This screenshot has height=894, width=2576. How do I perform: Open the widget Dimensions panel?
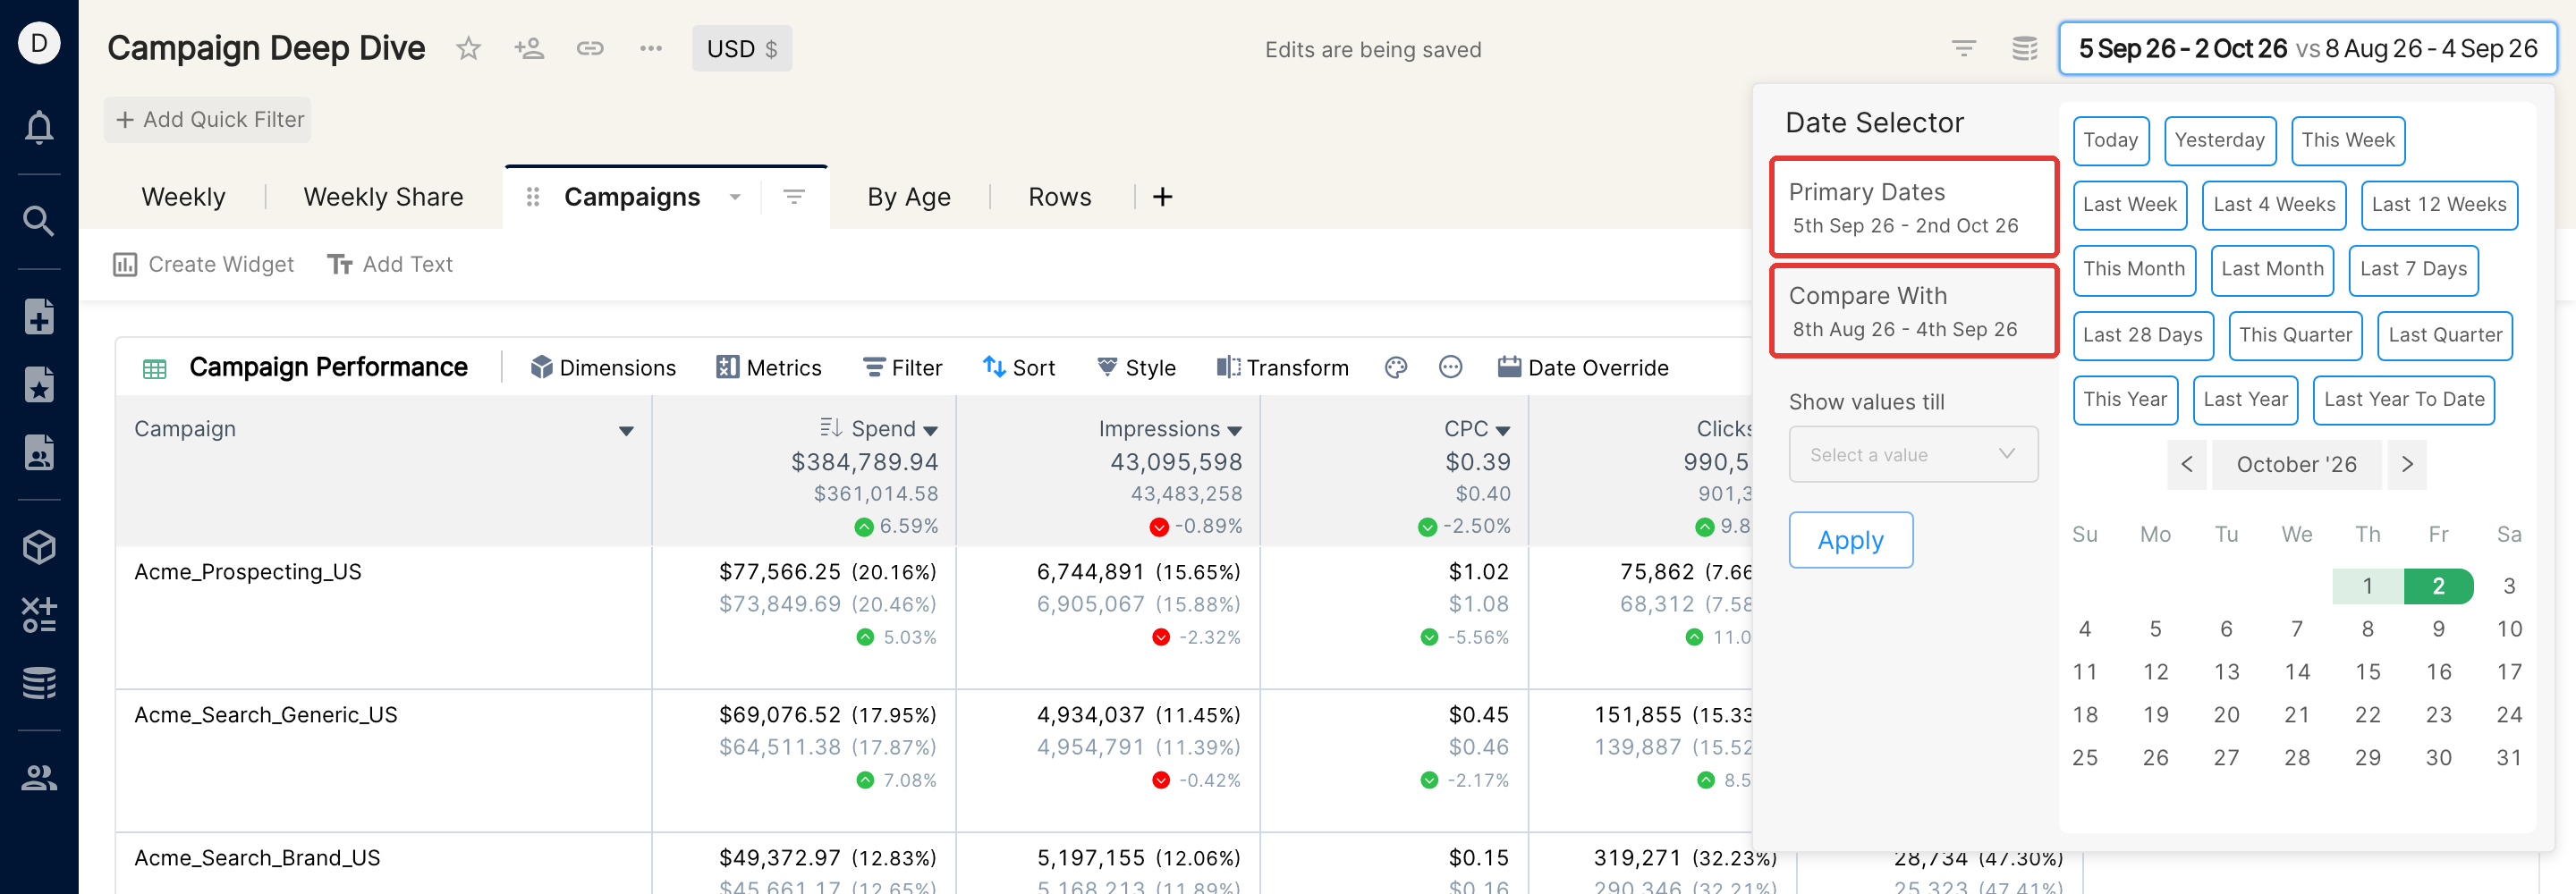pyautogui.click(x=603, y=368)
